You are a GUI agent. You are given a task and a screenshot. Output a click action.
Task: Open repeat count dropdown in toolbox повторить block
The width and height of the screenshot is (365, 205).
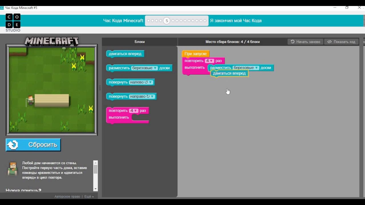(133, 111)
